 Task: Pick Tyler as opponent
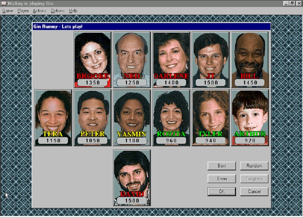(211, 118)
